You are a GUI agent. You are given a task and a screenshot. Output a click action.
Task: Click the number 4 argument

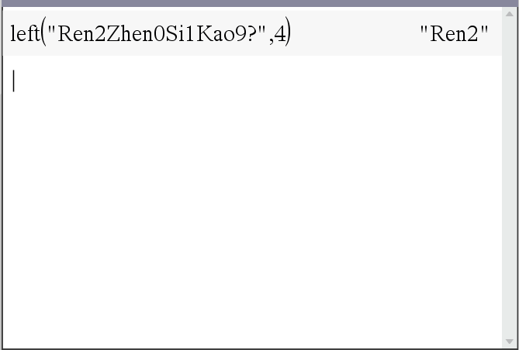point(280,34)
